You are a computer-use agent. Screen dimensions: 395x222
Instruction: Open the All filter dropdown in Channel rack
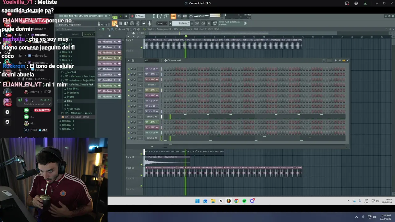(x=152, y=60)
